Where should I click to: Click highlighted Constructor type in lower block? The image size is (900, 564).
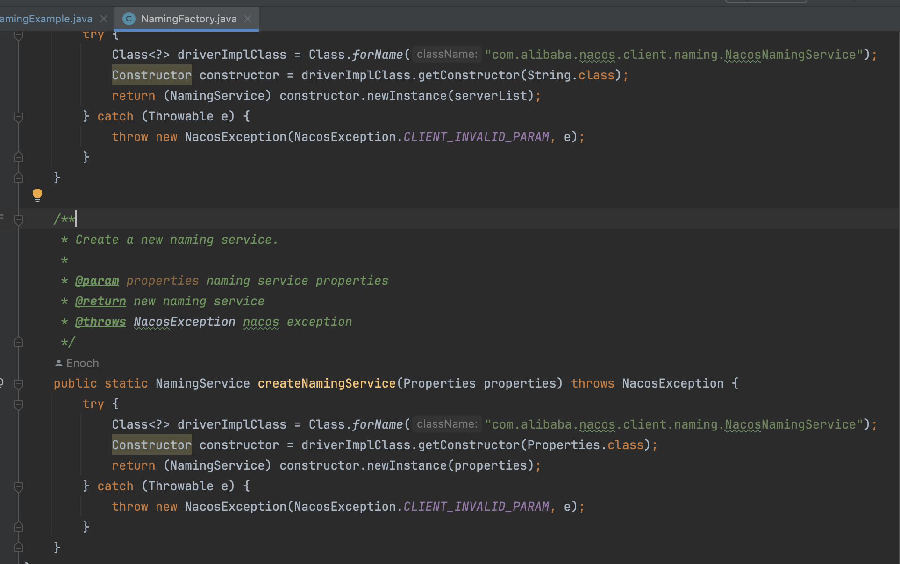click(x=152, y=445)
